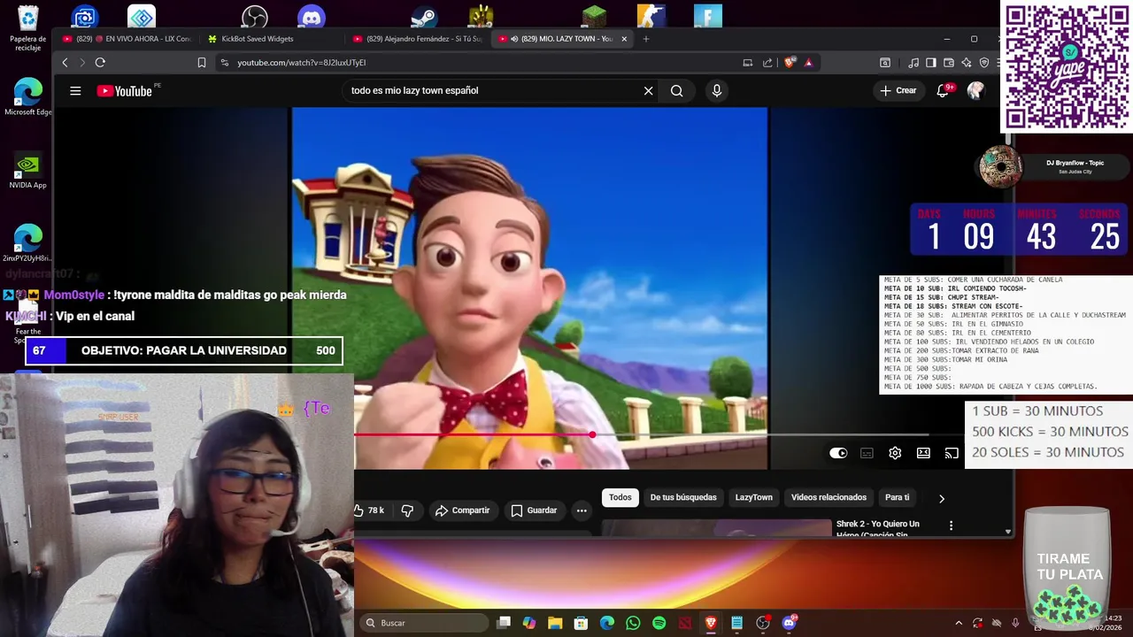Open NVIDIA App desktop shortcut
This screenshot has height=637, width=1133.
[x=28, y=170]
